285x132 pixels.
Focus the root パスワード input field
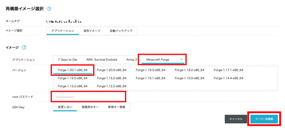(89, 97)
